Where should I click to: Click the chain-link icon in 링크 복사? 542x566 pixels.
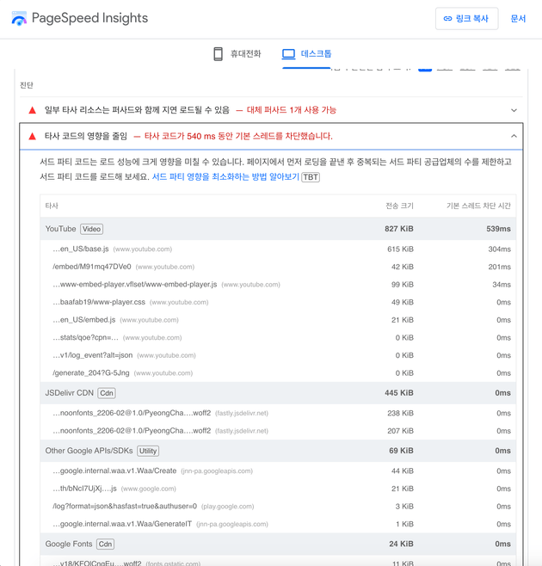point(447,19)
